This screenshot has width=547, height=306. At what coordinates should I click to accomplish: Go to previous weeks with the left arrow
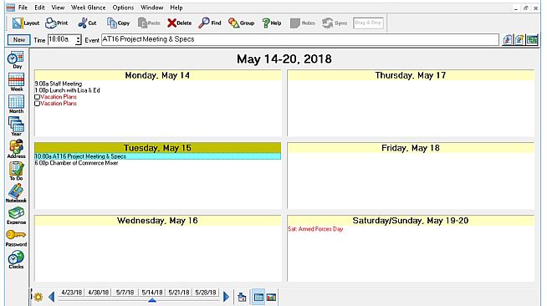tap(52, 297)
